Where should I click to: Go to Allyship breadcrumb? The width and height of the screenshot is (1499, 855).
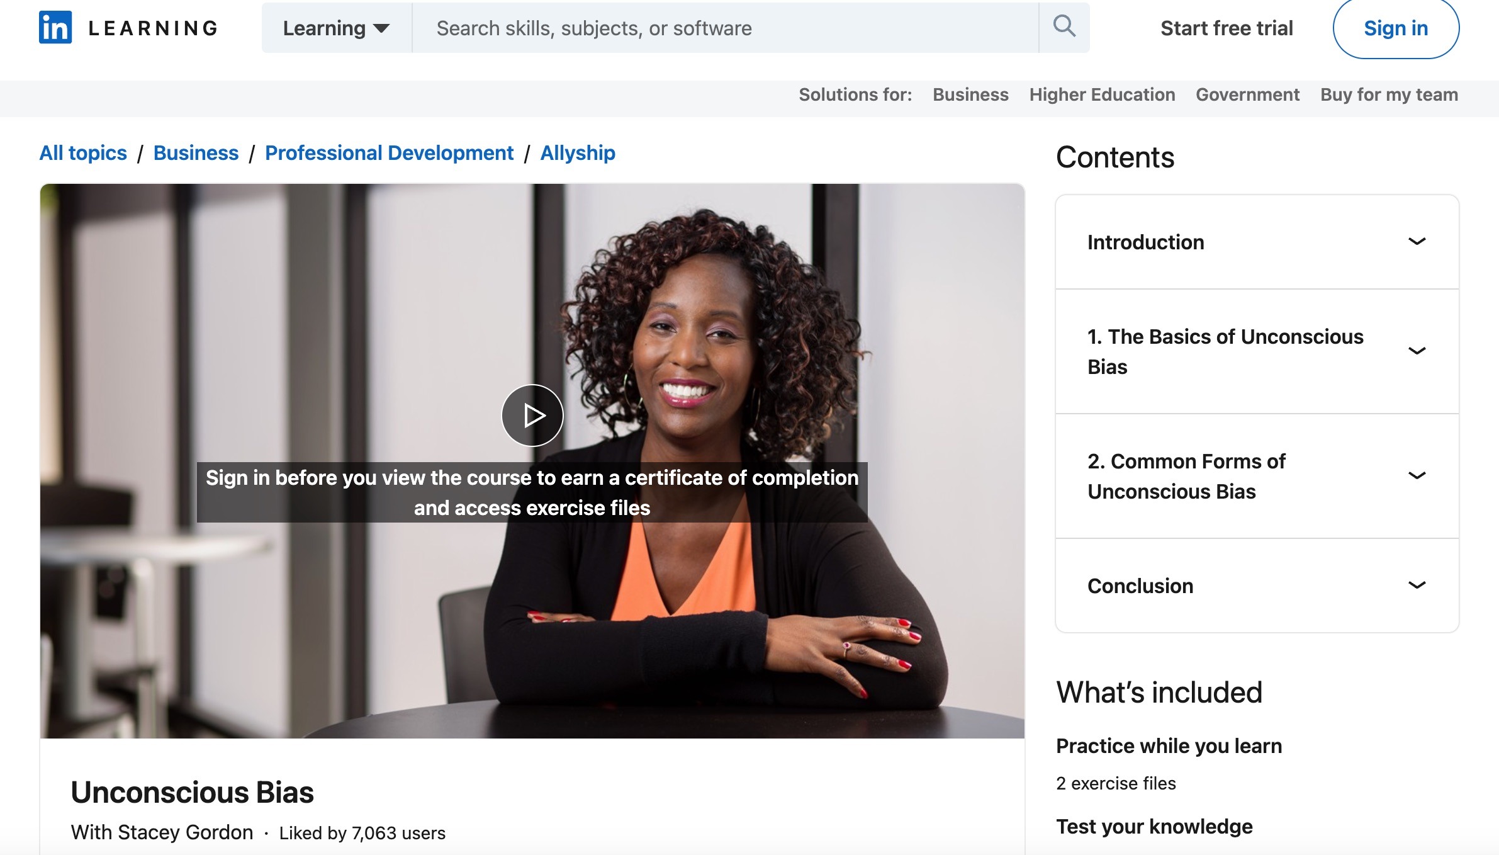[x=578, y=153]
